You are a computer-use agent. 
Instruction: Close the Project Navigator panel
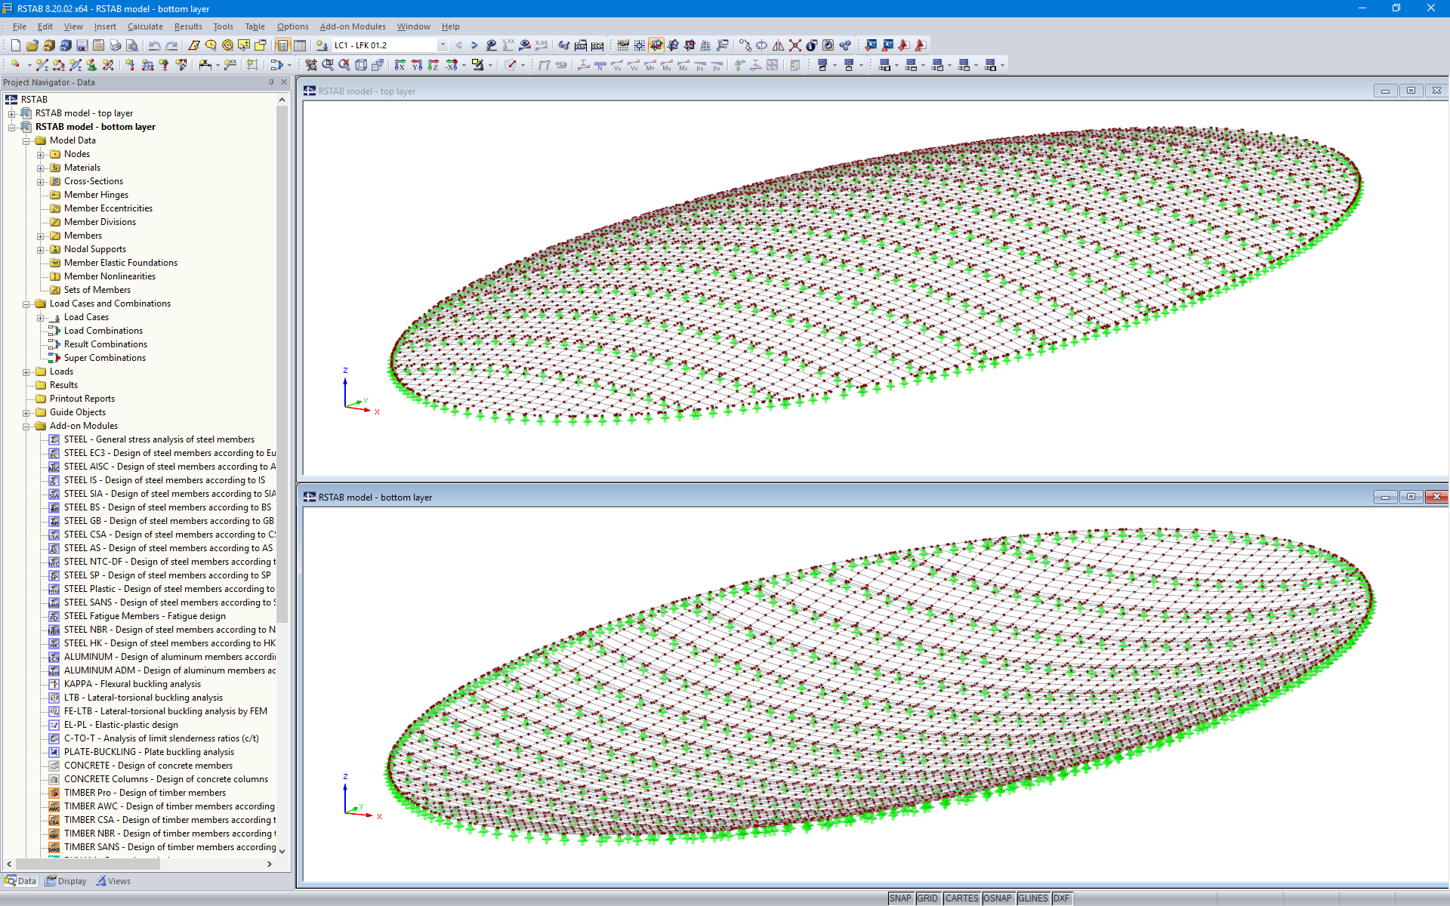(x=284, y=82)
